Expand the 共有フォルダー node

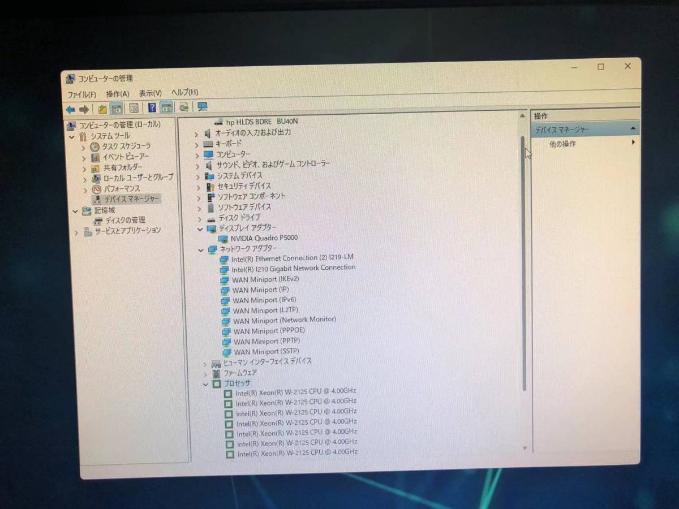tap(84, 169)
